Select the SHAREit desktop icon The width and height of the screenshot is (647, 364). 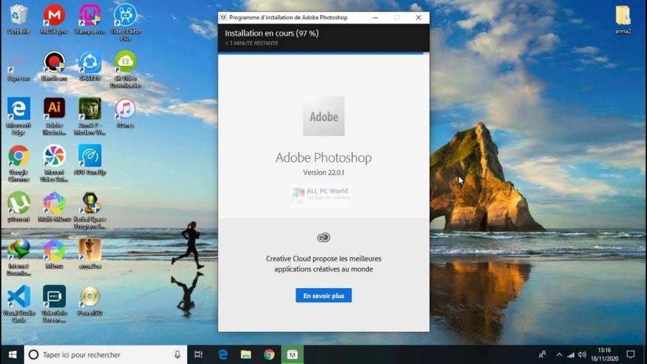(x=90, y=62)
